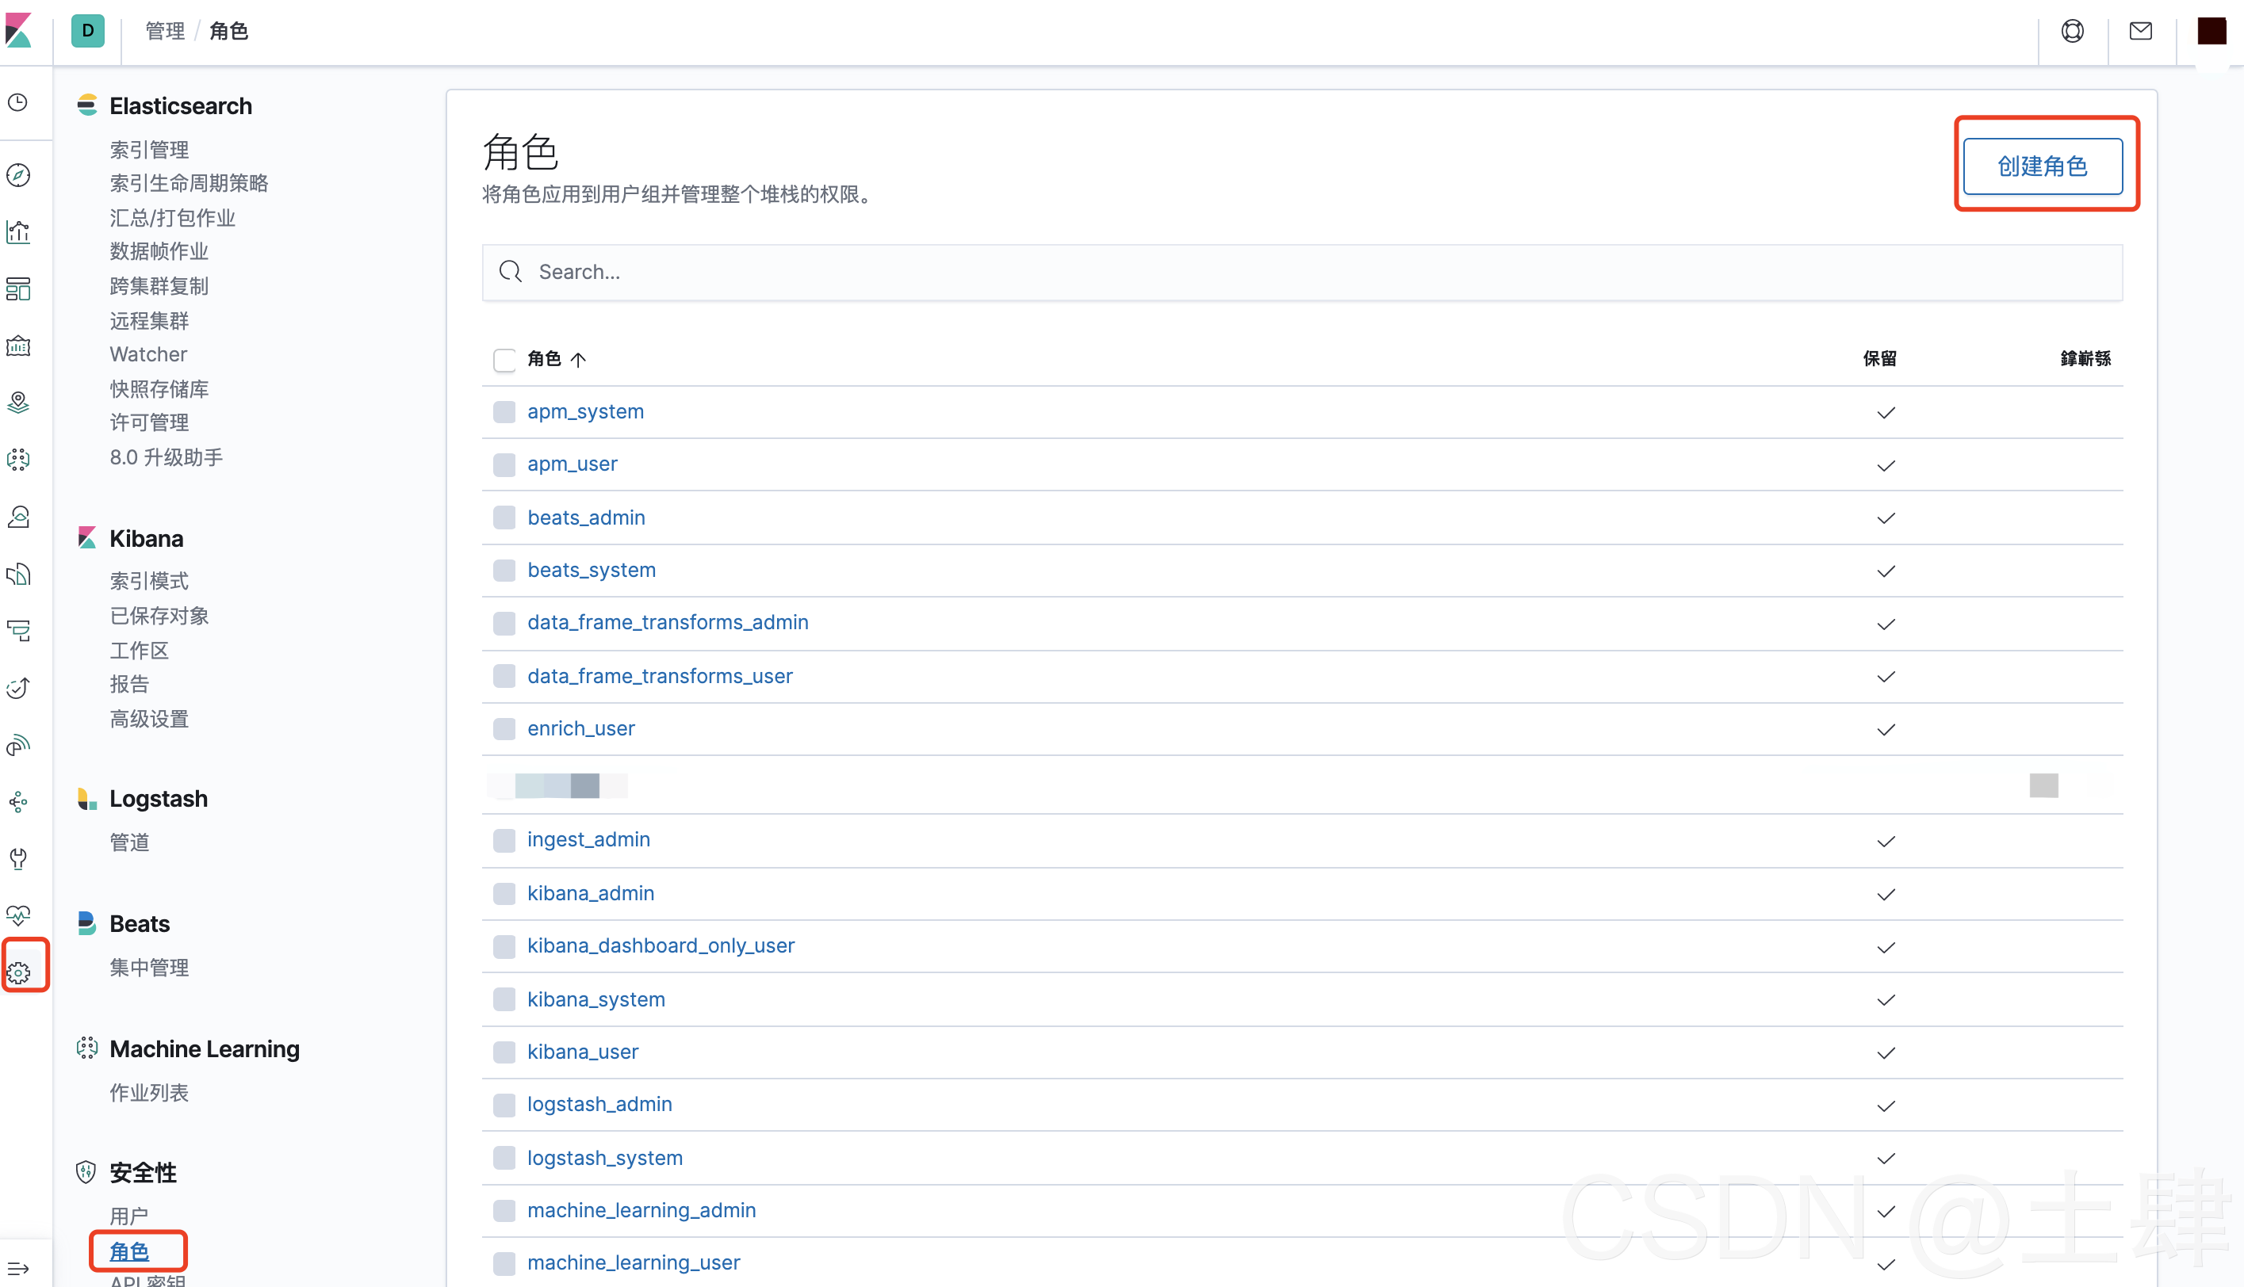Open 跨集群复制 menu item
Image resolution: width=2244 pixels, height=1287 pixels.
pyautogui.click(x=159, y=285)
